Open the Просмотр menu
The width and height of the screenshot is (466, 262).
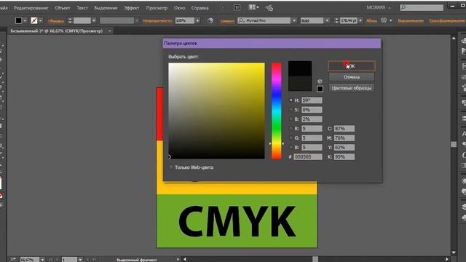pos(157,8)
